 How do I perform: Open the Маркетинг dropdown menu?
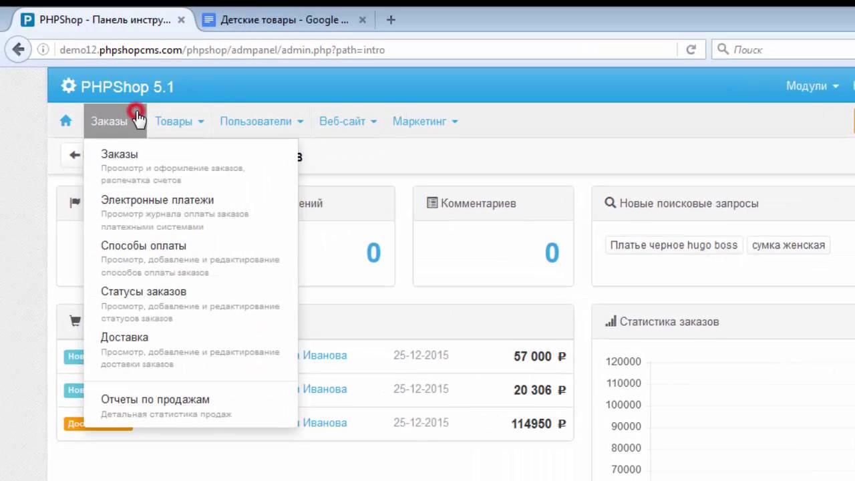425,121
